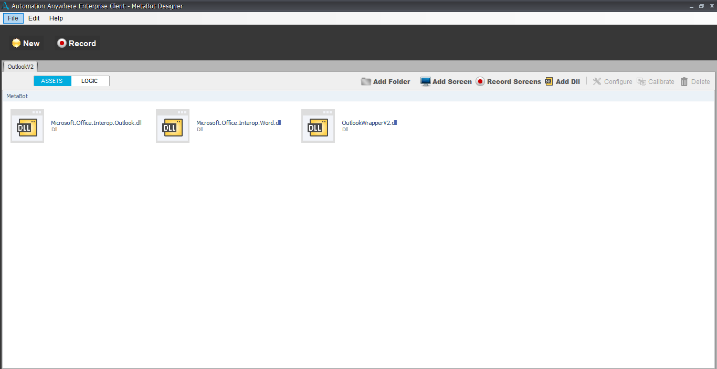
Task: Switch to the LOGIC view
Action: tap(90, 81)
